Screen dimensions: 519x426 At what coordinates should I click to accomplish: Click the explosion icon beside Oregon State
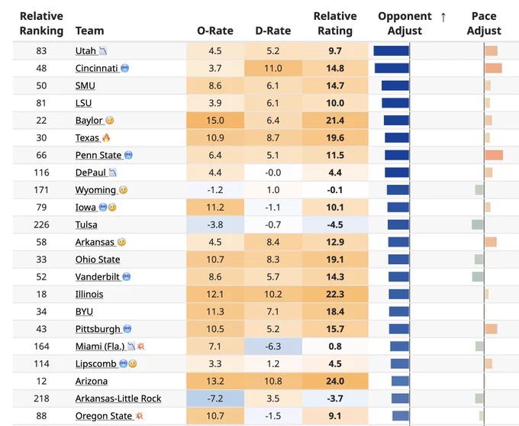(x=140, y=416)
